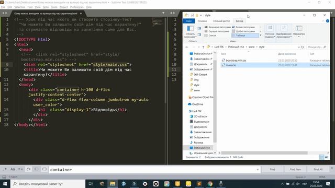Image resolution: width=335 pixels, height=188 pixels.
Task: Open tab list dropdown in left pane
Action: (x=163, y=13)
